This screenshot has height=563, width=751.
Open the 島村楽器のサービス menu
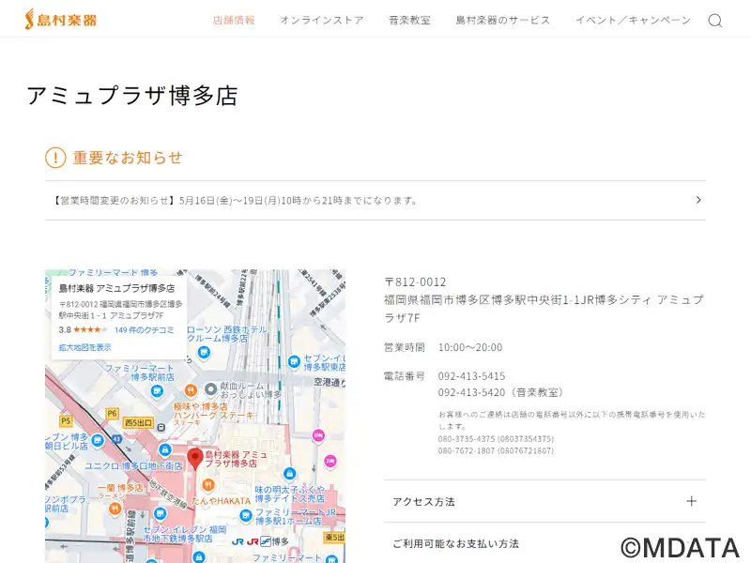point(503,20)
